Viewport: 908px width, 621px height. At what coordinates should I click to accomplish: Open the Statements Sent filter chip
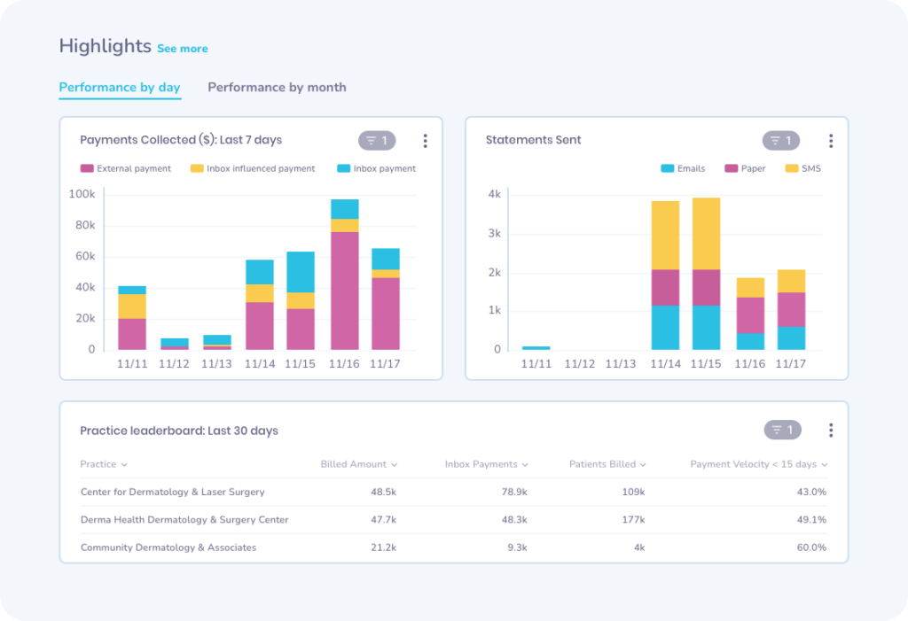coord(782,140)
